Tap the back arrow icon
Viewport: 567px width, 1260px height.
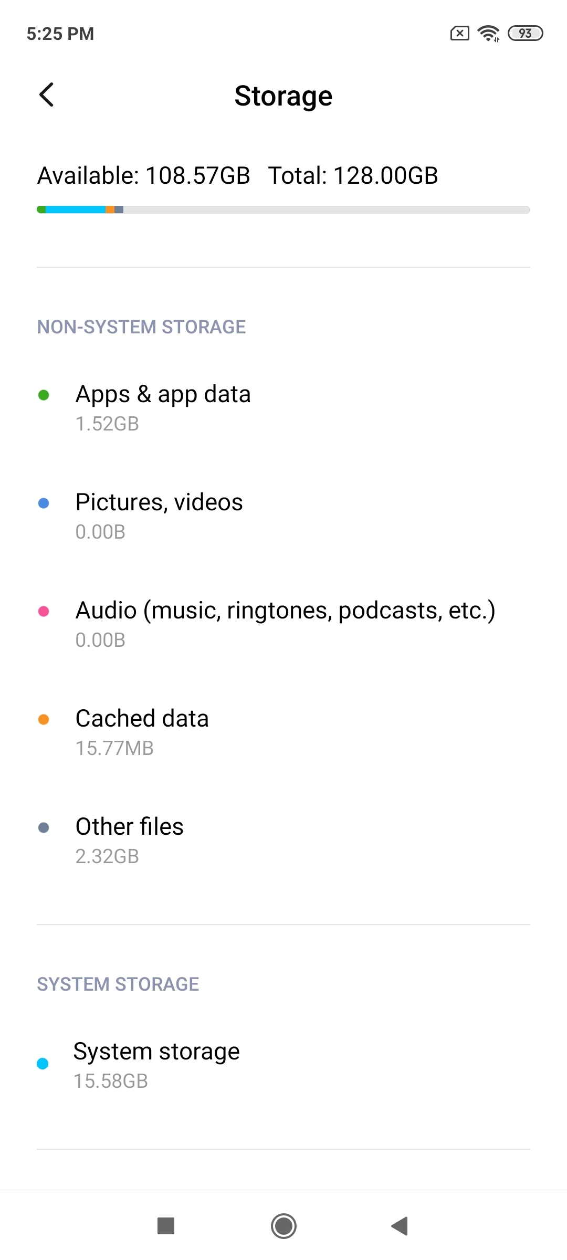tap(47, 95)
